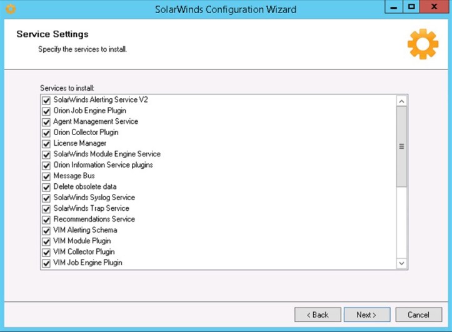Toggle the Orion Job Engine Plugin checkbox

pyautogui.click(x=46, y=111)
